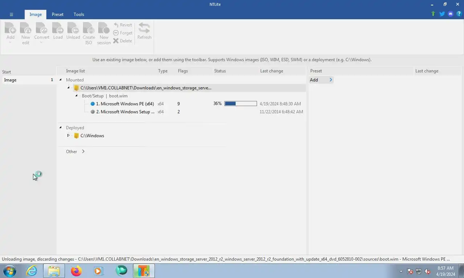Click the Image list column header
Image resolution: width=464 pixels, height=278 pixels.
click(x=75, y=71)
